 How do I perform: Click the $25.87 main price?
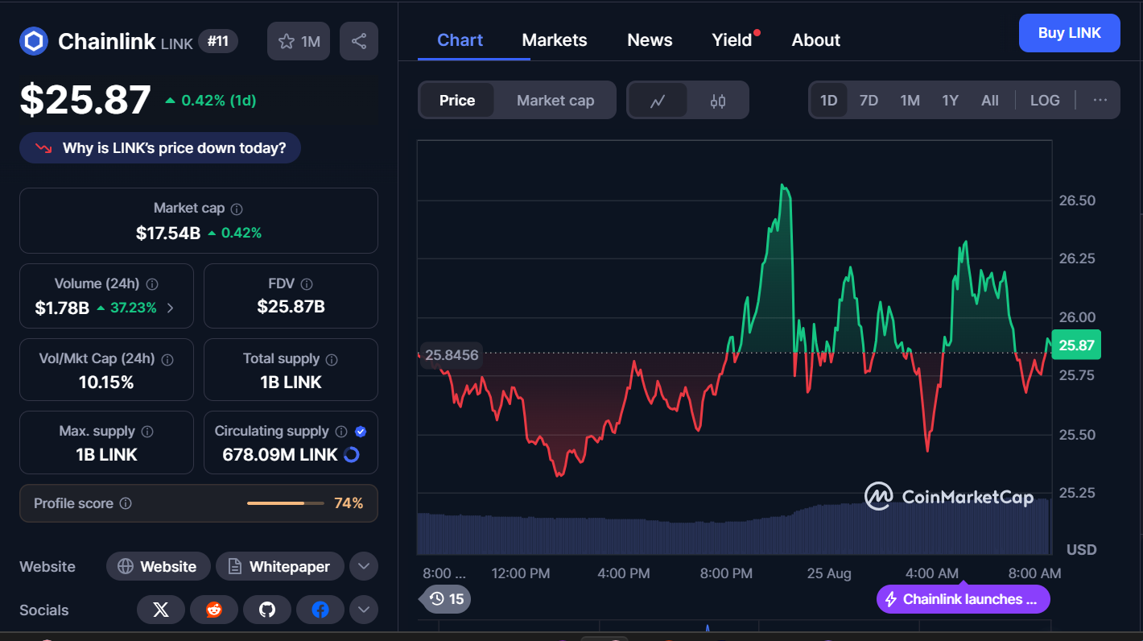pos(85,100)
